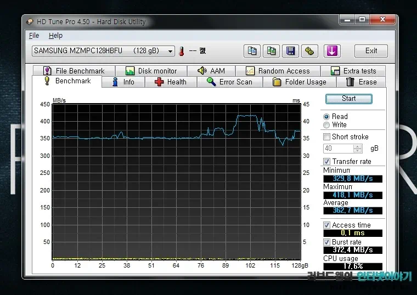
Task: Maximize the HD Tune Pro window
Action: click(362, 19)
